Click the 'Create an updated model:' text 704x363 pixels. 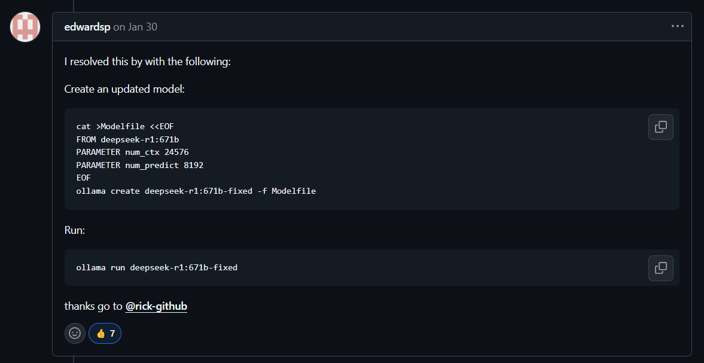[124, 89]
